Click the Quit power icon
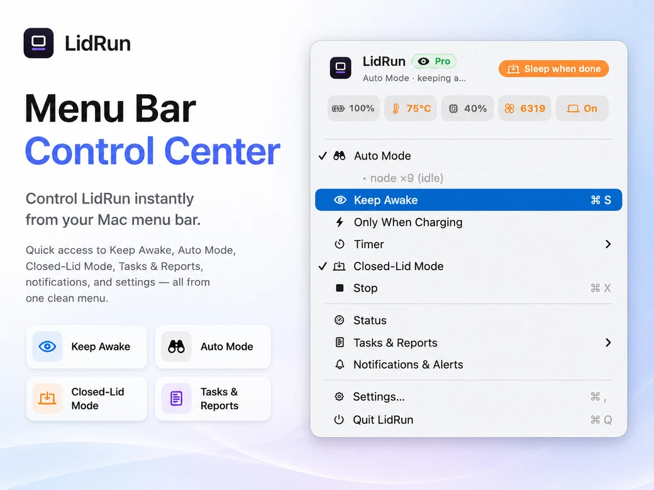The height and width of the screenshot is (490, 654). [339, 420]
